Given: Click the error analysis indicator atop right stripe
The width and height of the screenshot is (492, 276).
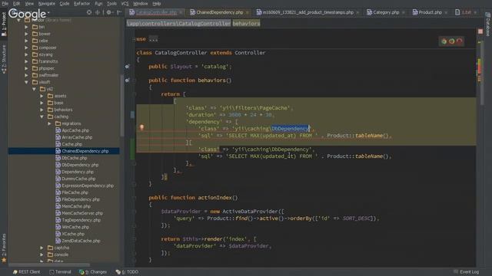Looking at the screenshot, I should point(480,31).
